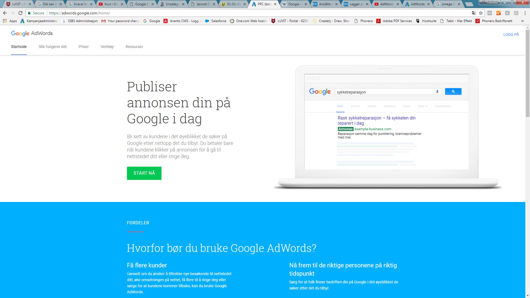Click the 'Rask sykkelreparasjon' ad headline
Viewport: 530px width, 298px height.
377,121
